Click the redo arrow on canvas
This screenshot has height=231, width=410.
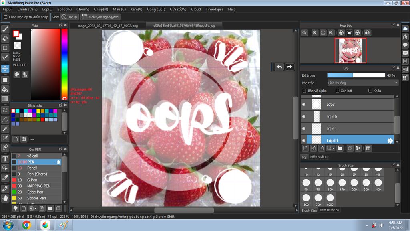click(x=289, y=67)
